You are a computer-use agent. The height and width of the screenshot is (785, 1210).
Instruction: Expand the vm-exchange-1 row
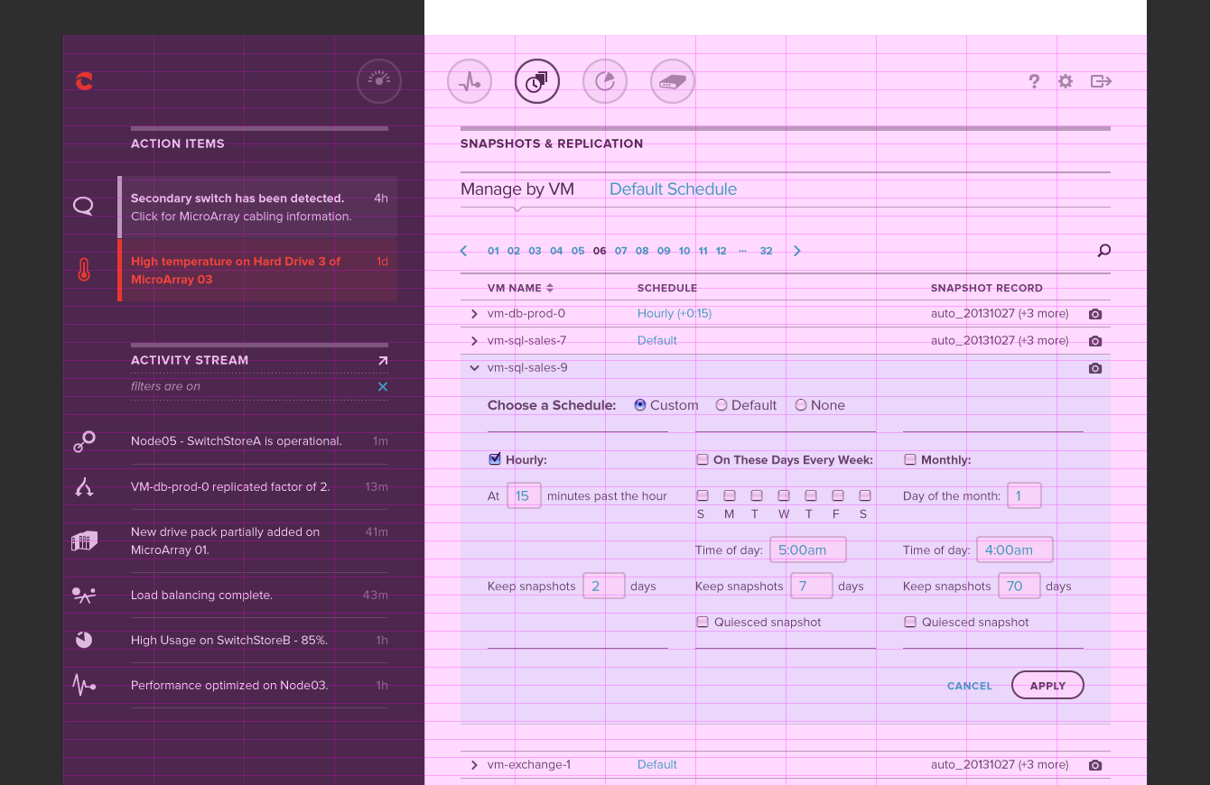(x=474, y=765)
